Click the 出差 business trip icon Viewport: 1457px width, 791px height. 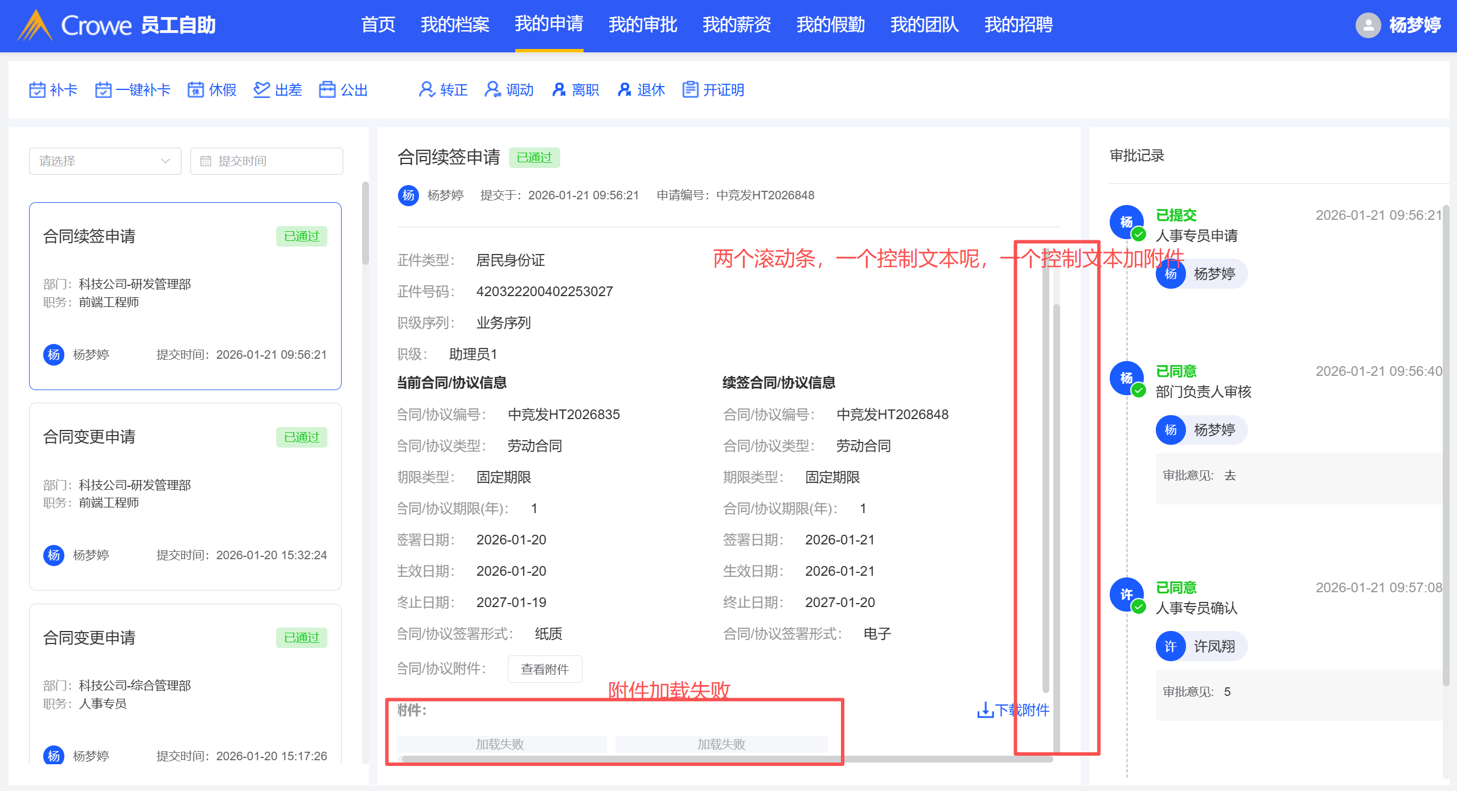pyautogui.click(x=262, y=90)
